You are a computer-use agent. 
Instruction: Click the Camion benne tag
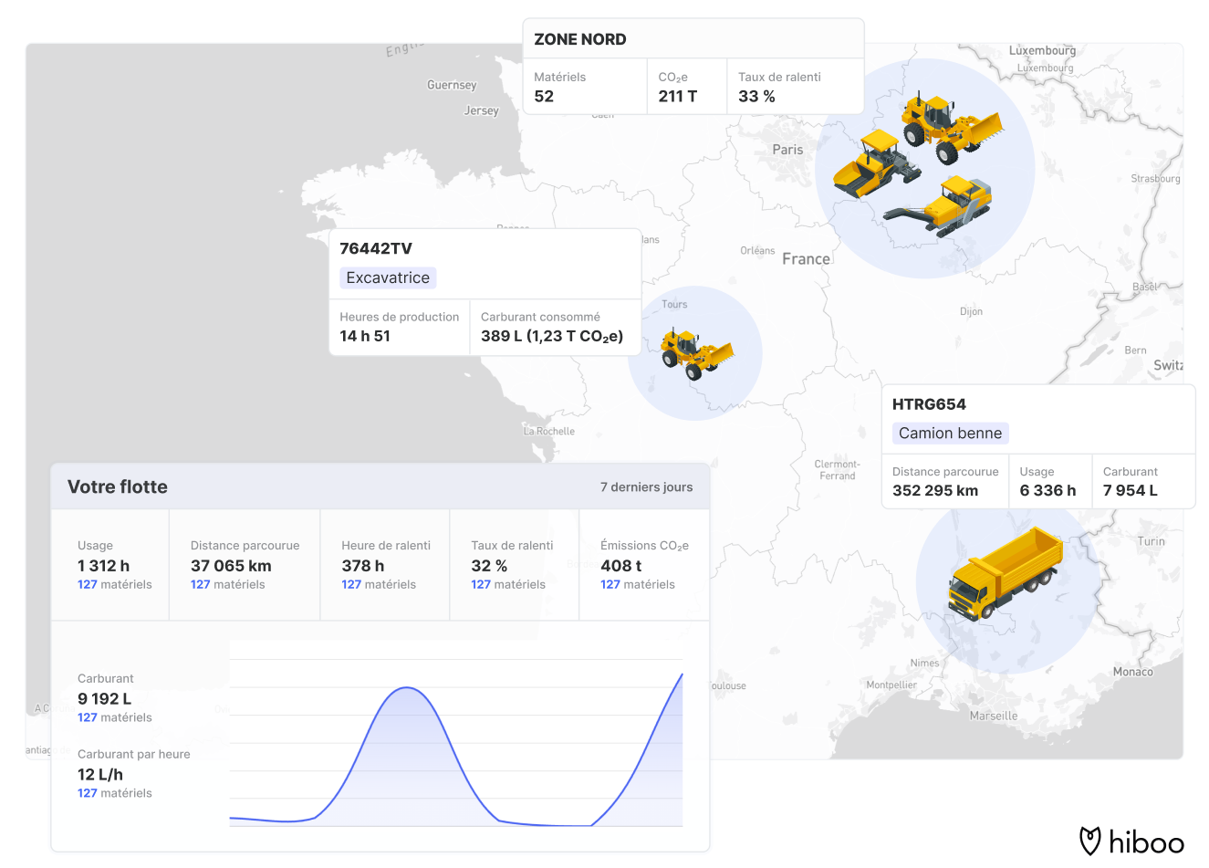[950, 433]
